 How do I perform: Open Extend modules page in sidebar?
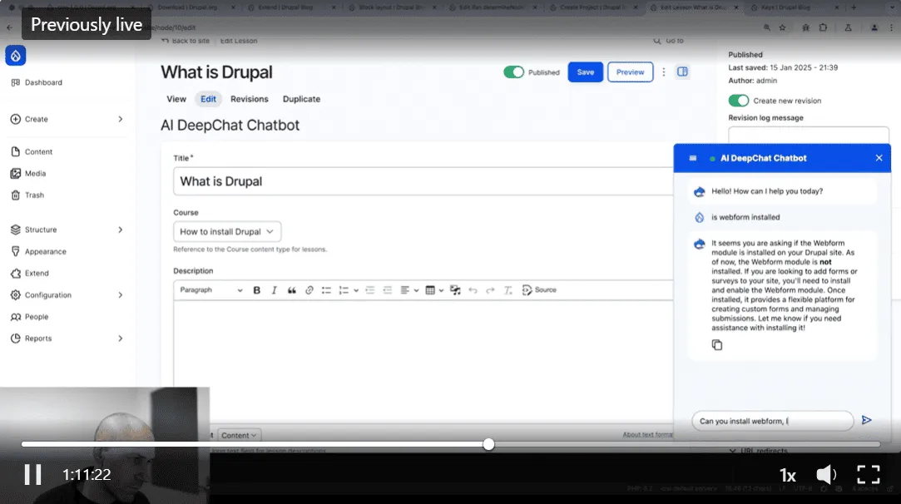[30, 274]
